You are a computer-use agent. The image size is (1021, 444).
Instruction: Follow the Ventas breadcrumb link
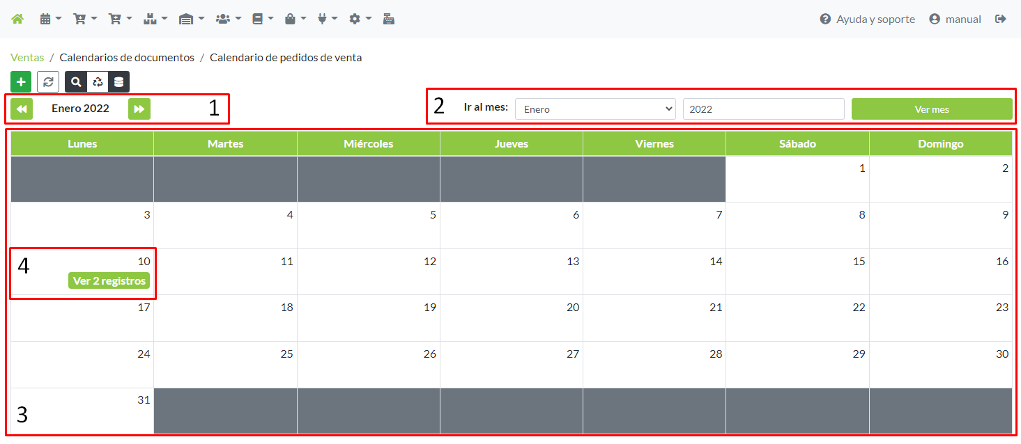click(27, 58)
